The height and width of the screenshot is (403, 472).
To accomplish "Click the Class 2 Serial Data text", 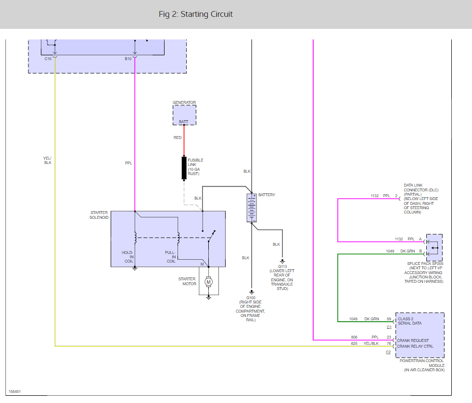I will point(409,321).
